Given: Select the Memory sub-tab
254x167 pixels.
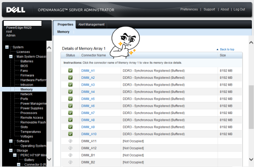Looking at the screenshot, I should 63,32.
